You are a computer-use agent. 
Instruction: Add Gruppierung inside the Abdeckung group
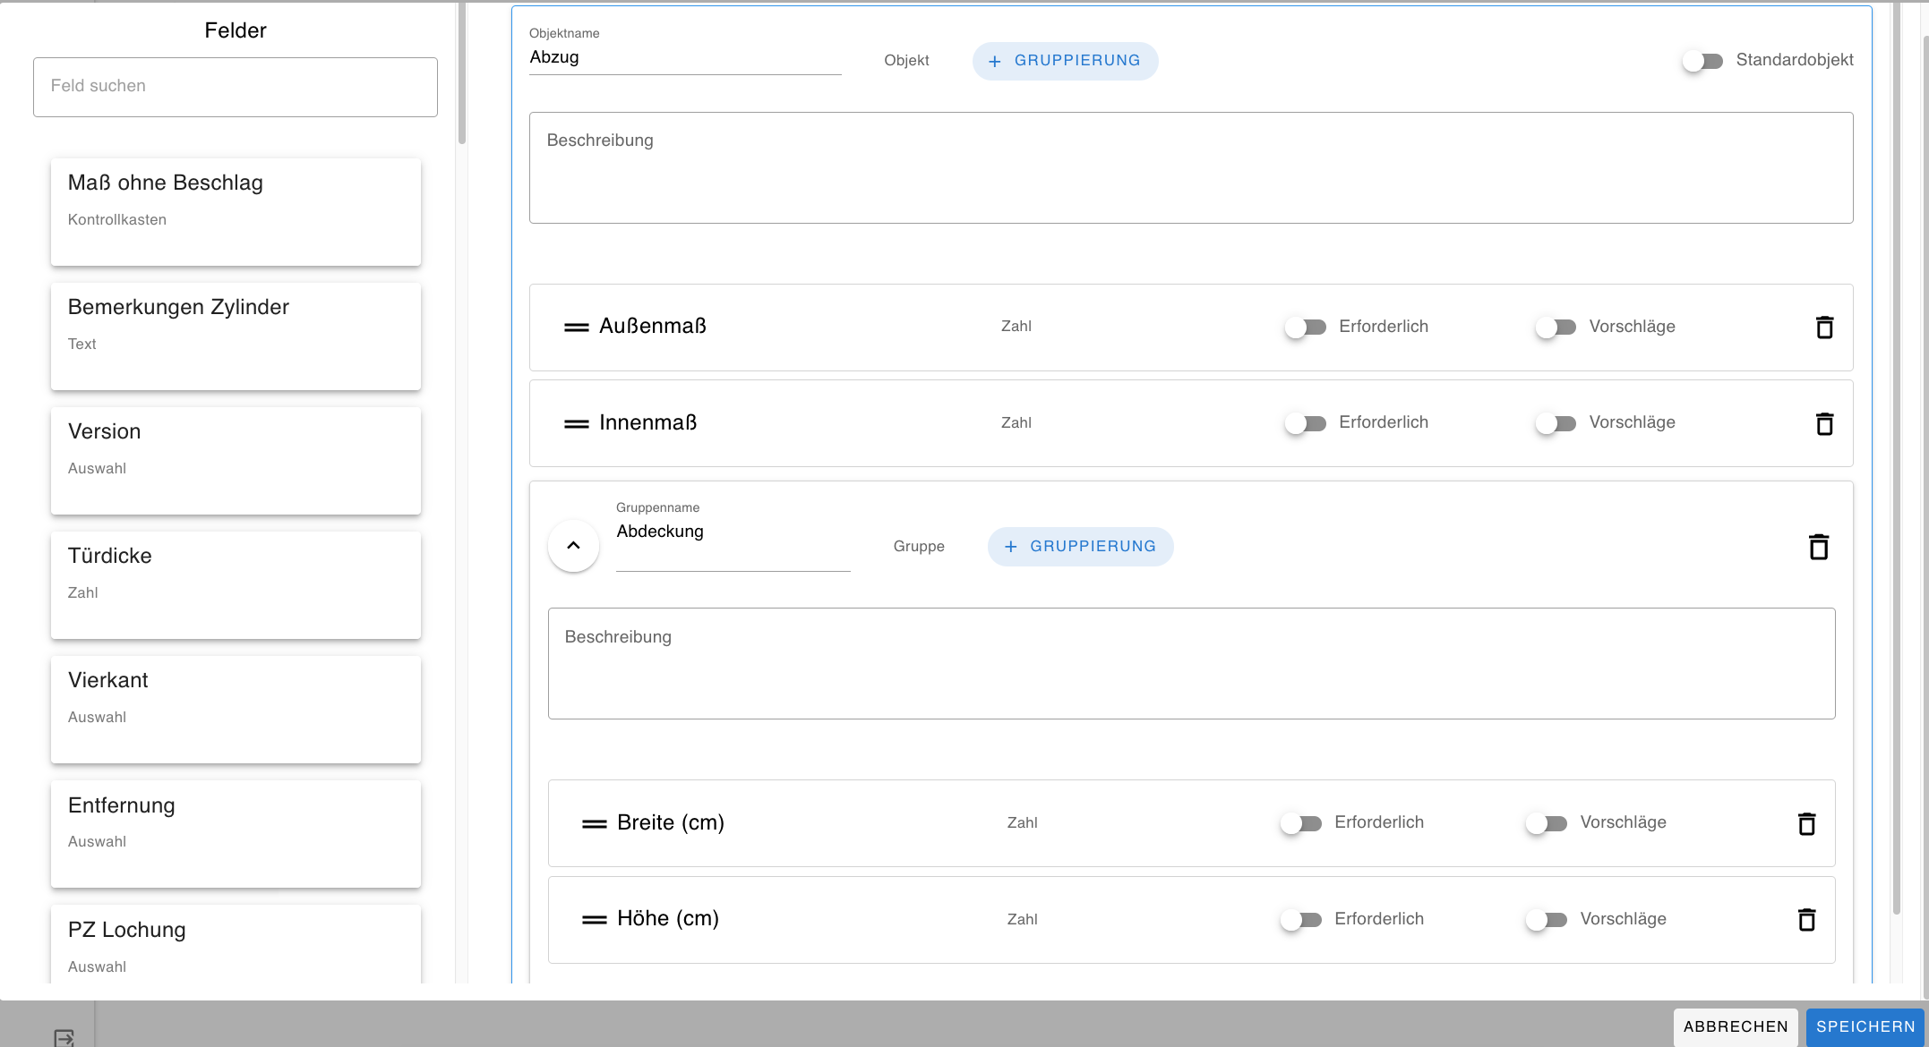(x=1080, y=547)
